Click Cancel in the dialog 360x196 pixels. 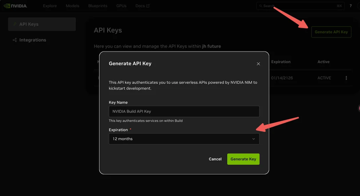(x=215, y=159)
